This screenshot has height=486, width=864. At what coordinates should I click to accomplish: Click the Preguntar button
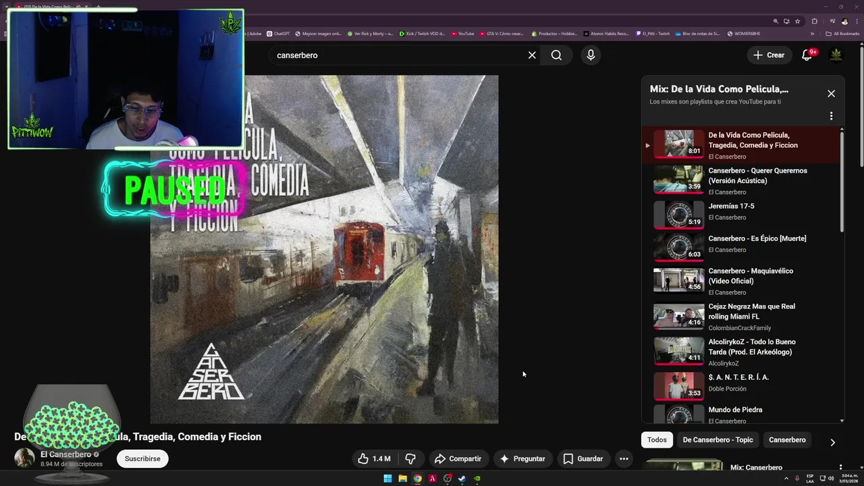522,459
